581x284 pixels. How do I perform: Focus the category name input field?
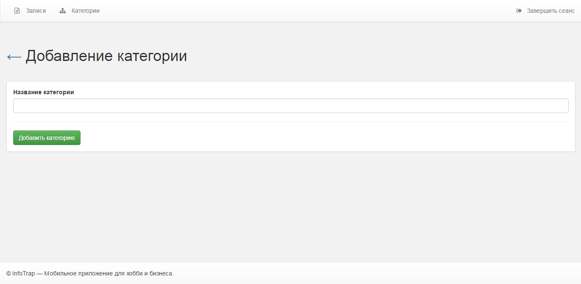point(290,106)
